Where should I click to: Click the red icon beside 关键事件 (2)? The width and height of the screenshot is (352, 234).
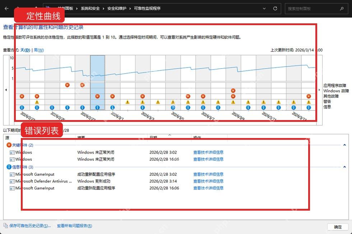9,145
